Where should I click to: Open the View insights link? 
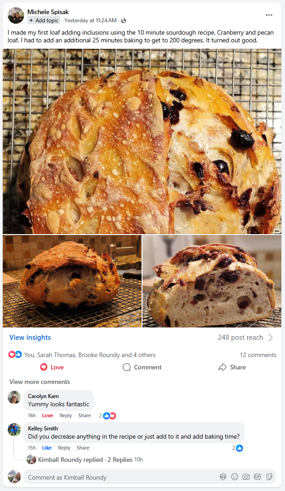(30, 337)
